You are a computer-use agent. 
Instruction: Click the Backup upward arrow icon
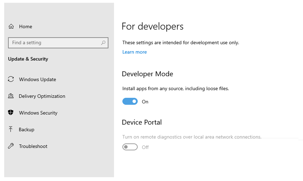[x=10, y=129]
